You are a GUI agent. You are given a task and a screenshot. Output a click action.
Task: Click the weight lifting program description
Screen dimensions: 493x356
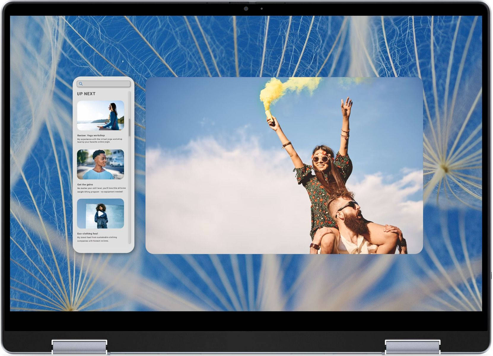coord(101,190)
